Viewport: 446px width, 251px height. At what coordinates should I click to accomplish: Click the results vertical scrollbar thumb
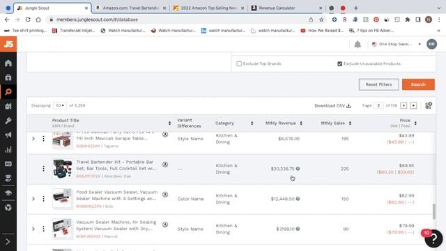coord(433,211)
